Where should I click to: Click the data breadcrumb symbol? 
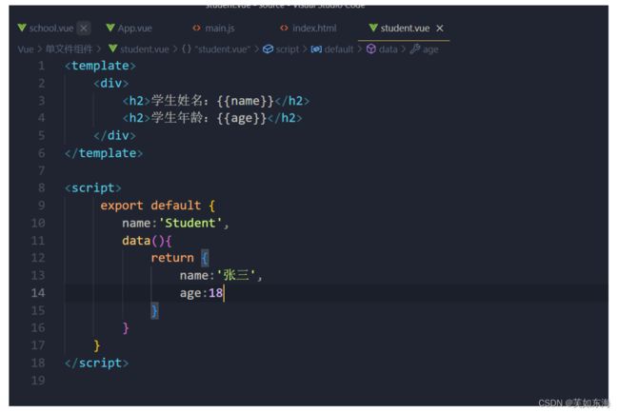click(x=388, y=49)
